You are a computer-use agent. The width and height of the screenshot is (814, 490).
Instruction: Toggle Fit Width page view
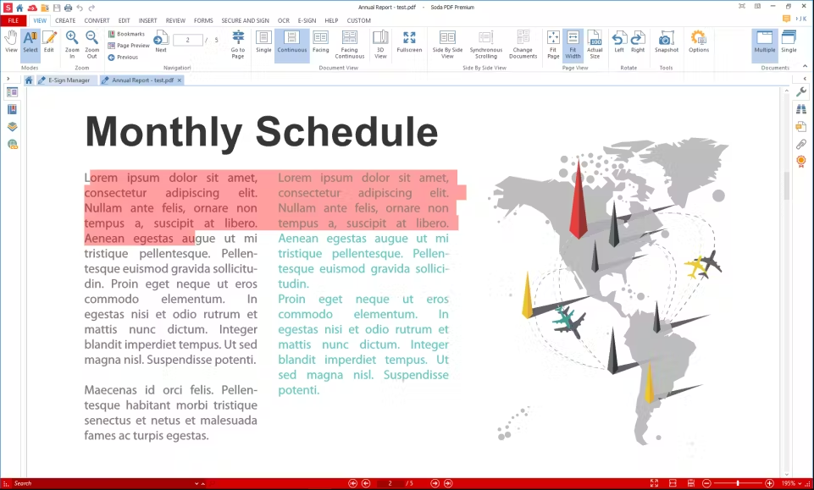click(x=573, y=42)
